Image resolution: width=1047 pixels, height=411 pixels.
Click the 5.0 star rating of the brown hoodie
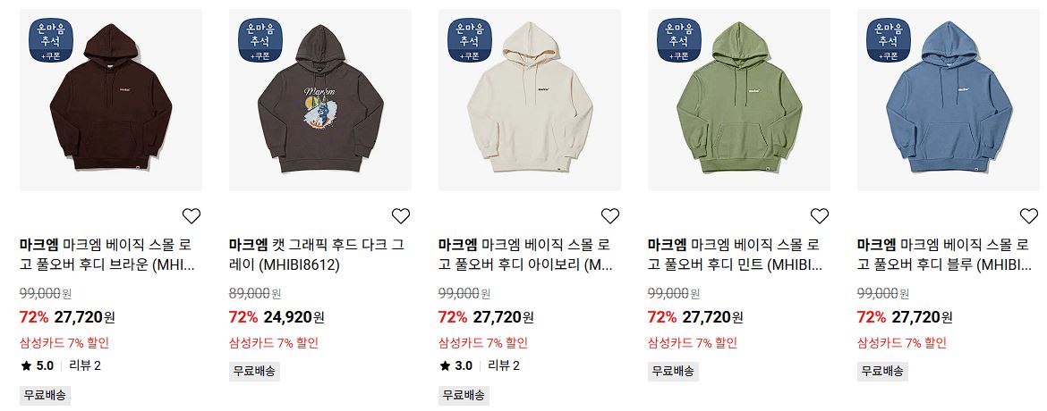coord(38,365)
